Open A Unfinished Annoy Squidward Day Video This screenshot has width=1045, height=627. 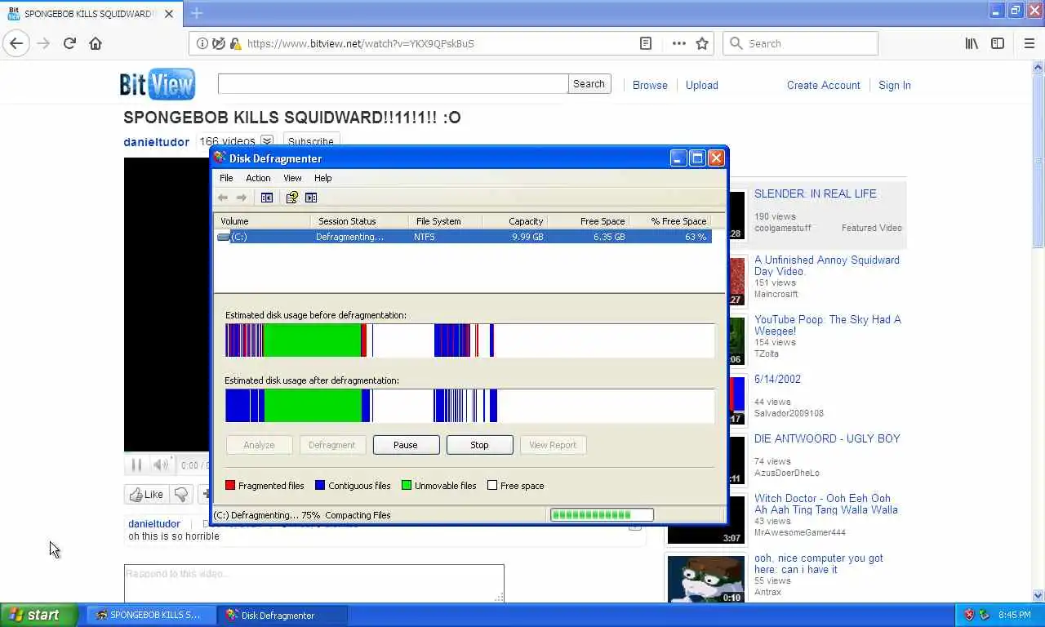[x=826, y=265]
